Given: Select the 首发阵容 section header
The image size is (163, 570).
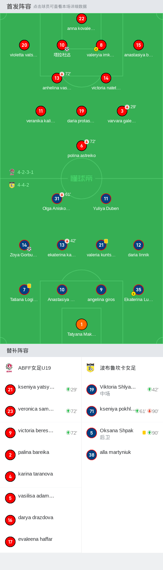Looking at the screenshot, I should (19, 7).
